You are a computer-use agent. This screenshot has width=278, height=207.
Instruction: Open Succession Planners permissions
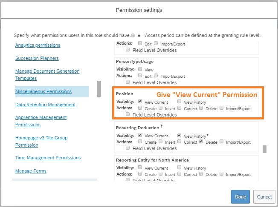pyautogui.click(x=37, y=58)
